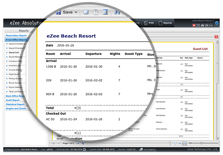Go to previous report page
The image size is (223, 155).
click(x=58, y=143)
